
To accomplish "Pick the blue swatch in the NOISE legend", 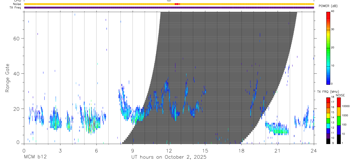I will click(x=339, y=130).
